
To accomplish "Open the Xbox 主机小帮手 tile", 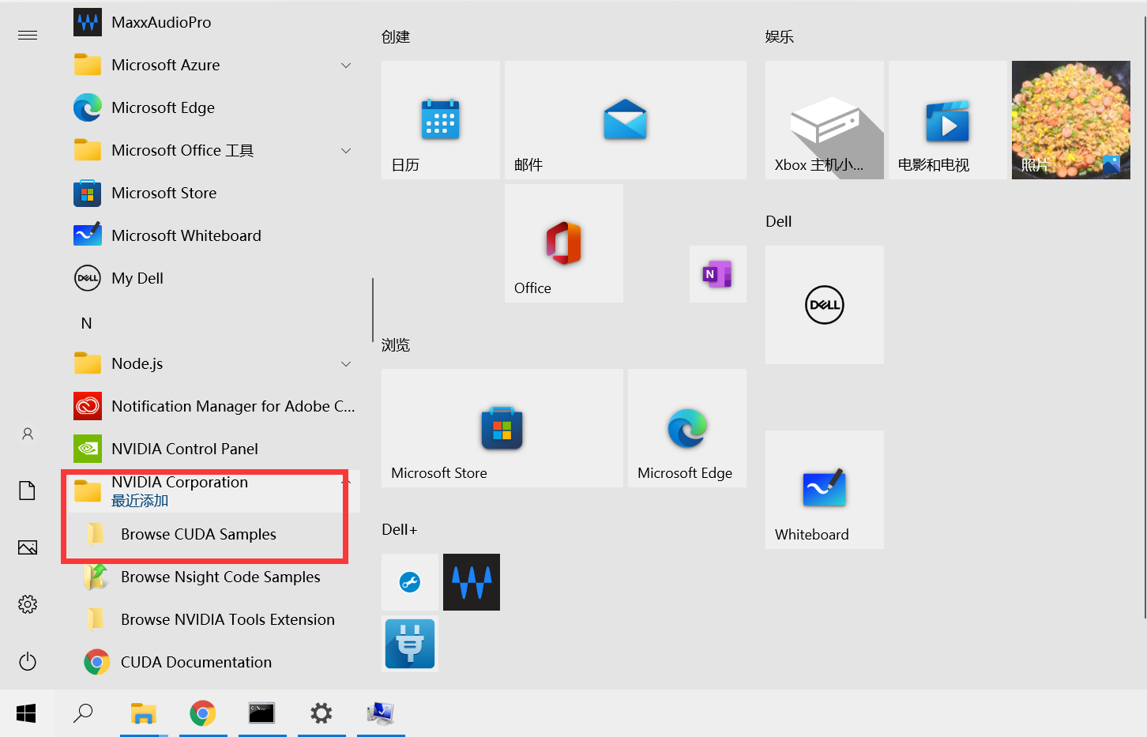I will tap(825, 120).
